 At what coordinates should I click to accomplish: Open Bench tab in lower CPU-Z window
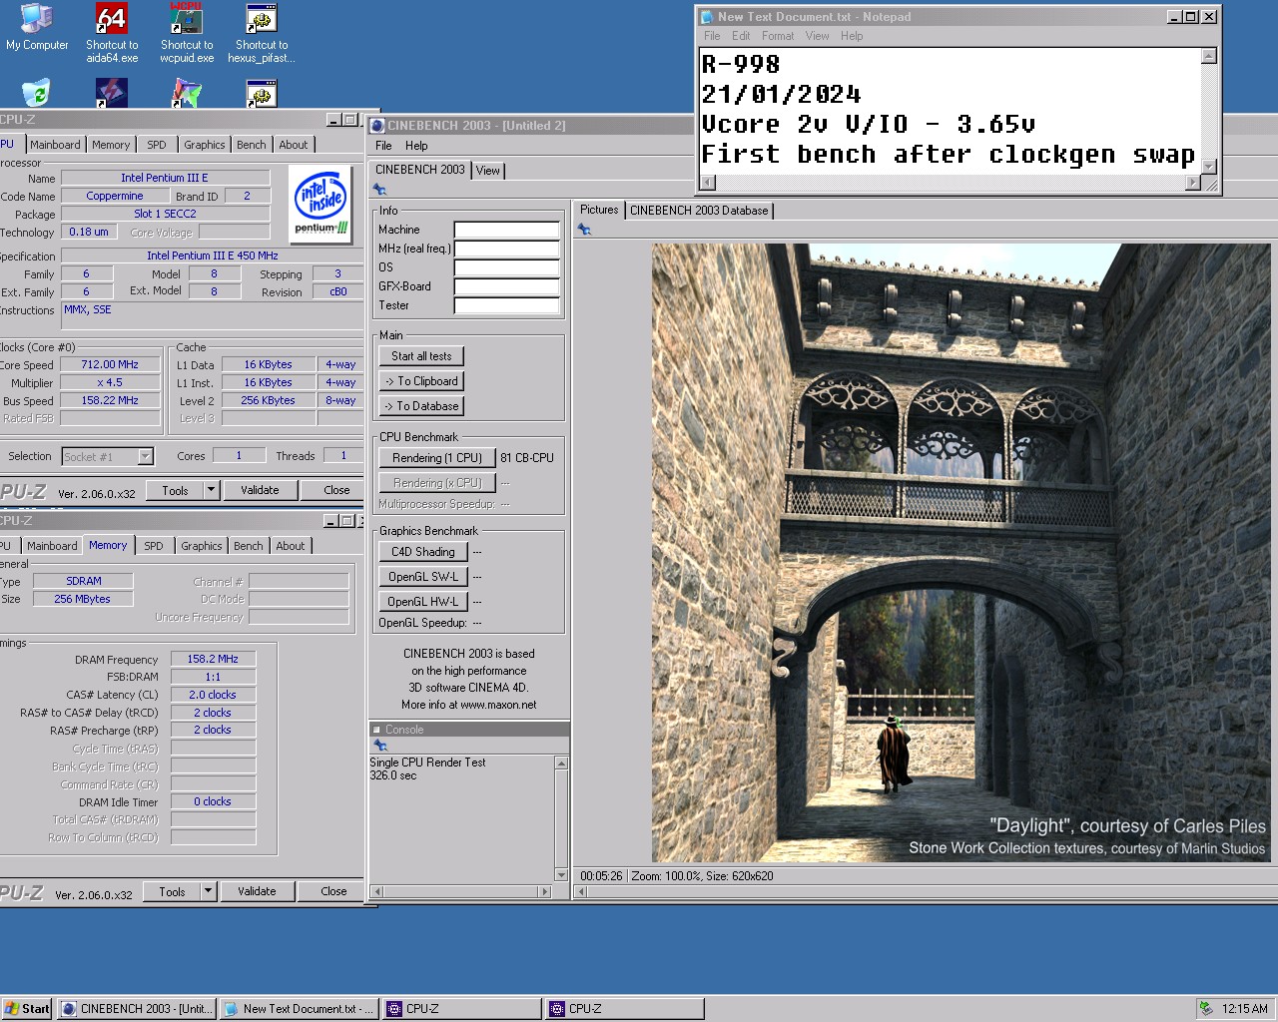(249, 546)
